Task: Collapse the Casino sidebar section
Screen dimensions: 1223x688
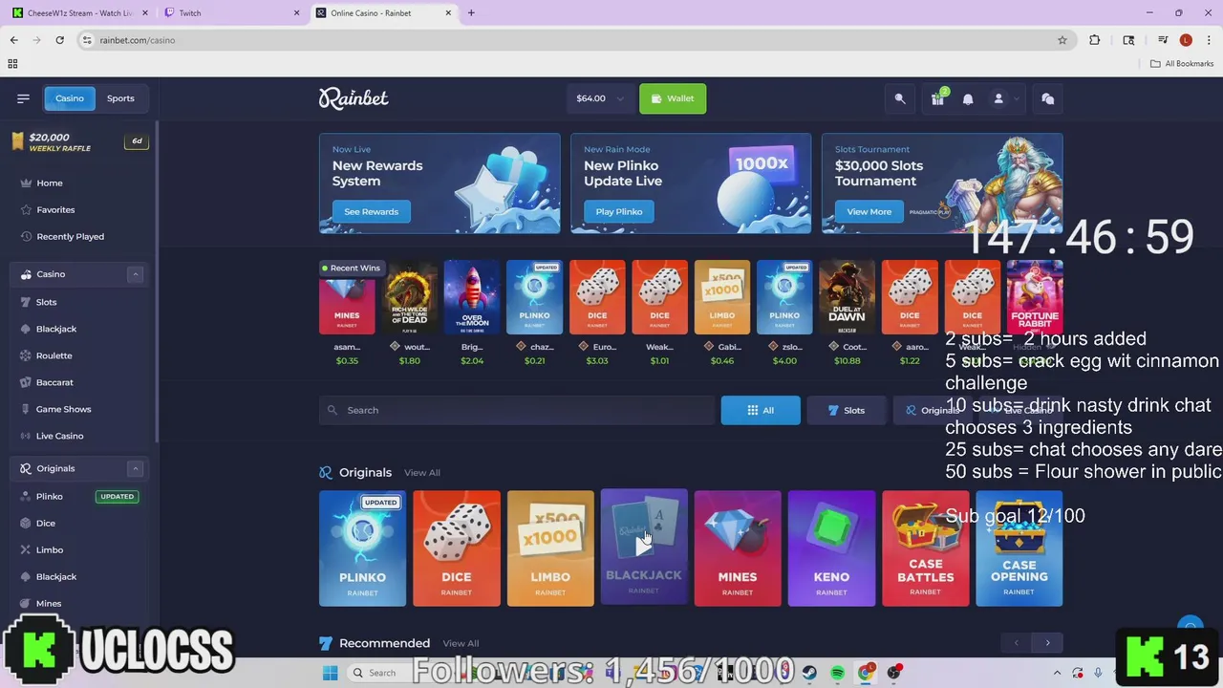Action: (135, 274)
